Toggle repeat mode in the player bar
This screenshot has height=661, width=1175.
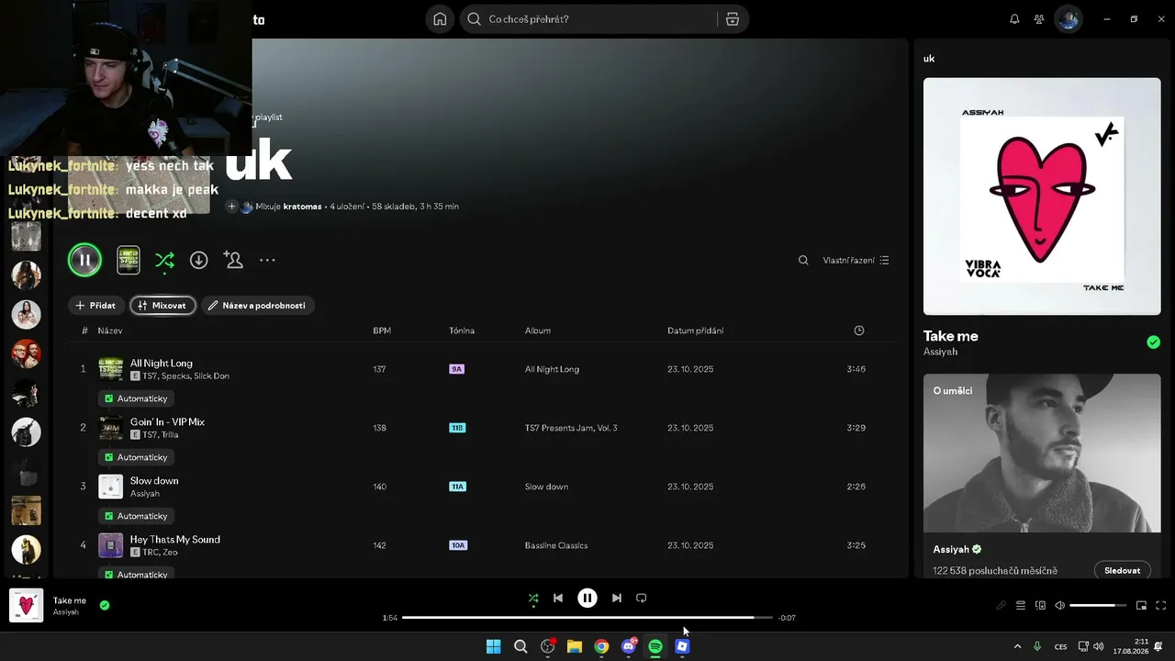642,599
